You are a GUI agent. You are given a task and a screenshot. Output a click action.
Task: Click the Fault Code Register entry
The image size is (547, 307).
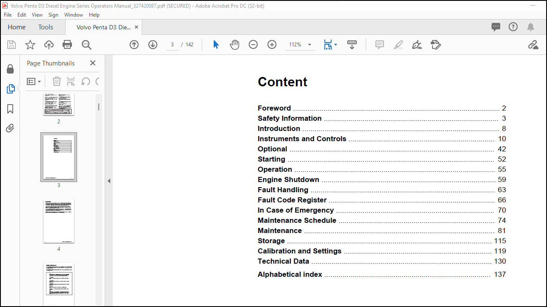click(382, 200)
